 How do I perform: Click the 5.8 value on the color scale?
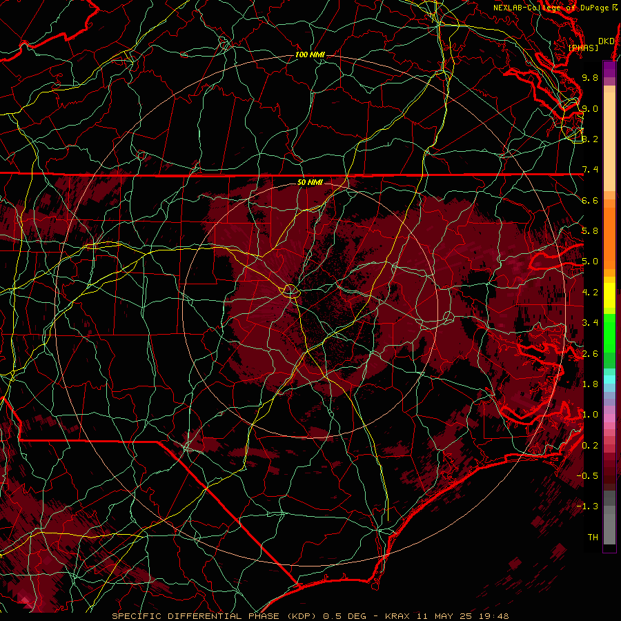pyautogui.click(x=590, y=231)
